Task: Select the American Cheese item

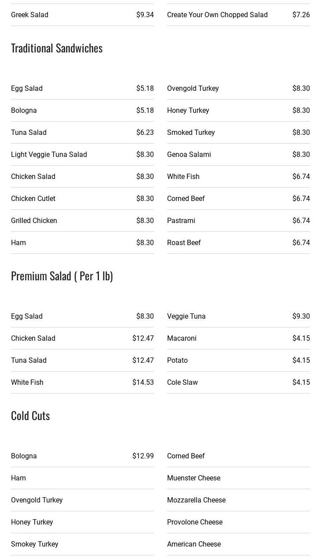Action: (x=194, y=544)
